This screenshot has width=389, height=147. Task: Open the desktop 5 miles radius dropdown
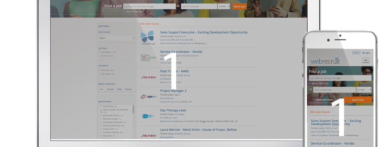224,6
